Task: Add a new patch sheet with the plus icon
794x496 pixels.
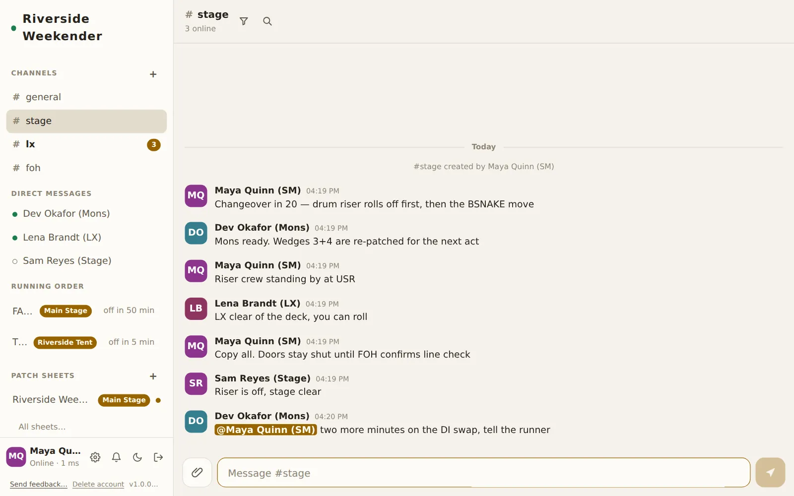Action: click(x=153, y=376)
